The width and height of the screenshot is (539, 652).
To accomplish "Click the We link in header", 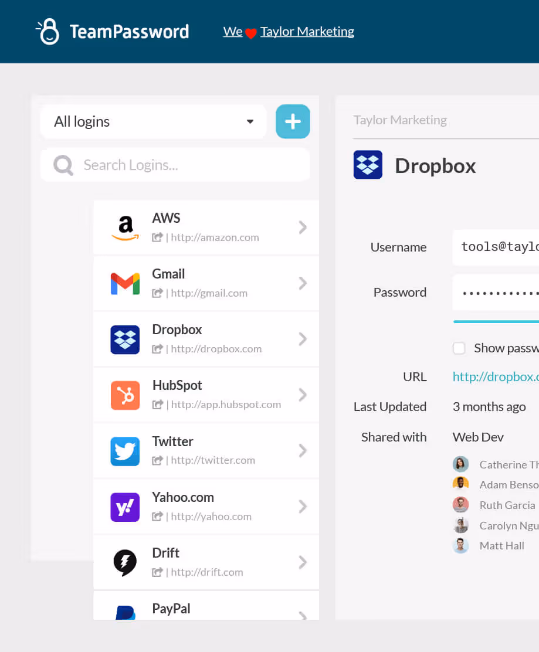I will coord(233,32).
